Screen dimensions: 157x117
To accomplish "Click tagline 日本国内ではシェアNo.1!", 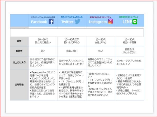I will coord(129,17).
